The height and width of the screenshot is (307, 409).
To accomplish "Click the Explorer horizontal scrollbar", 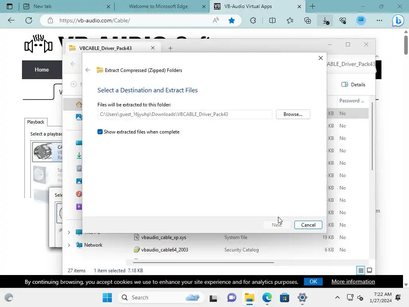I will pos(203,262).
